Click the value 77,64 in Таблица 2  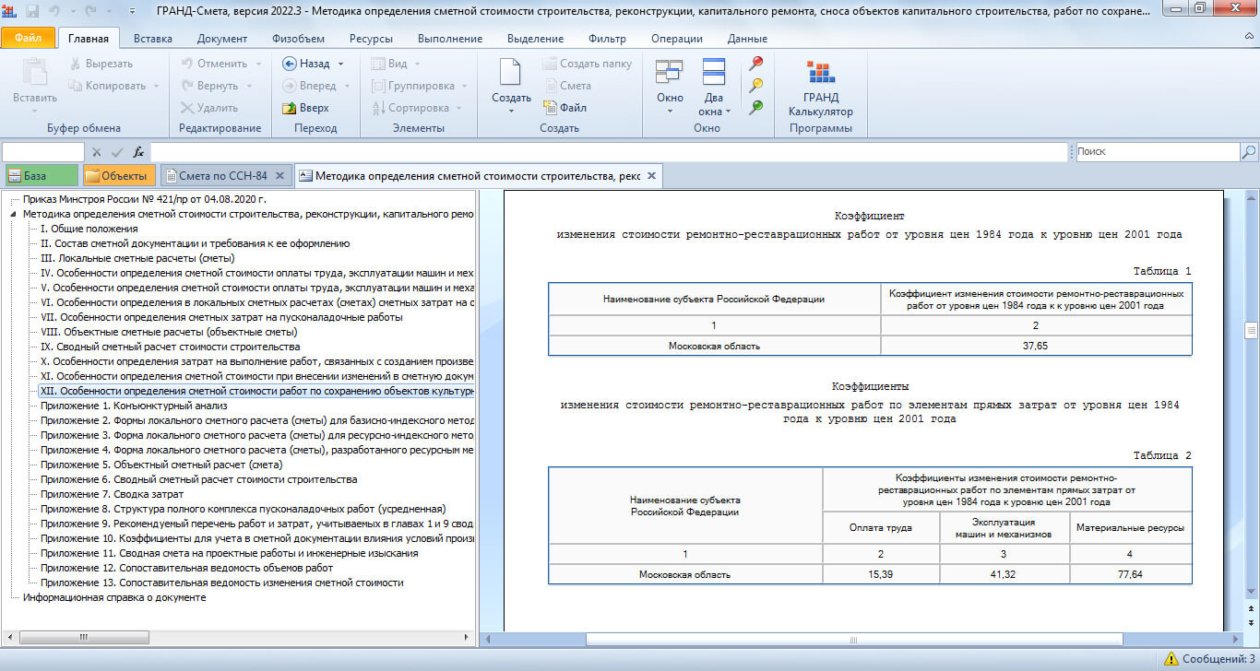[1129, 574]
